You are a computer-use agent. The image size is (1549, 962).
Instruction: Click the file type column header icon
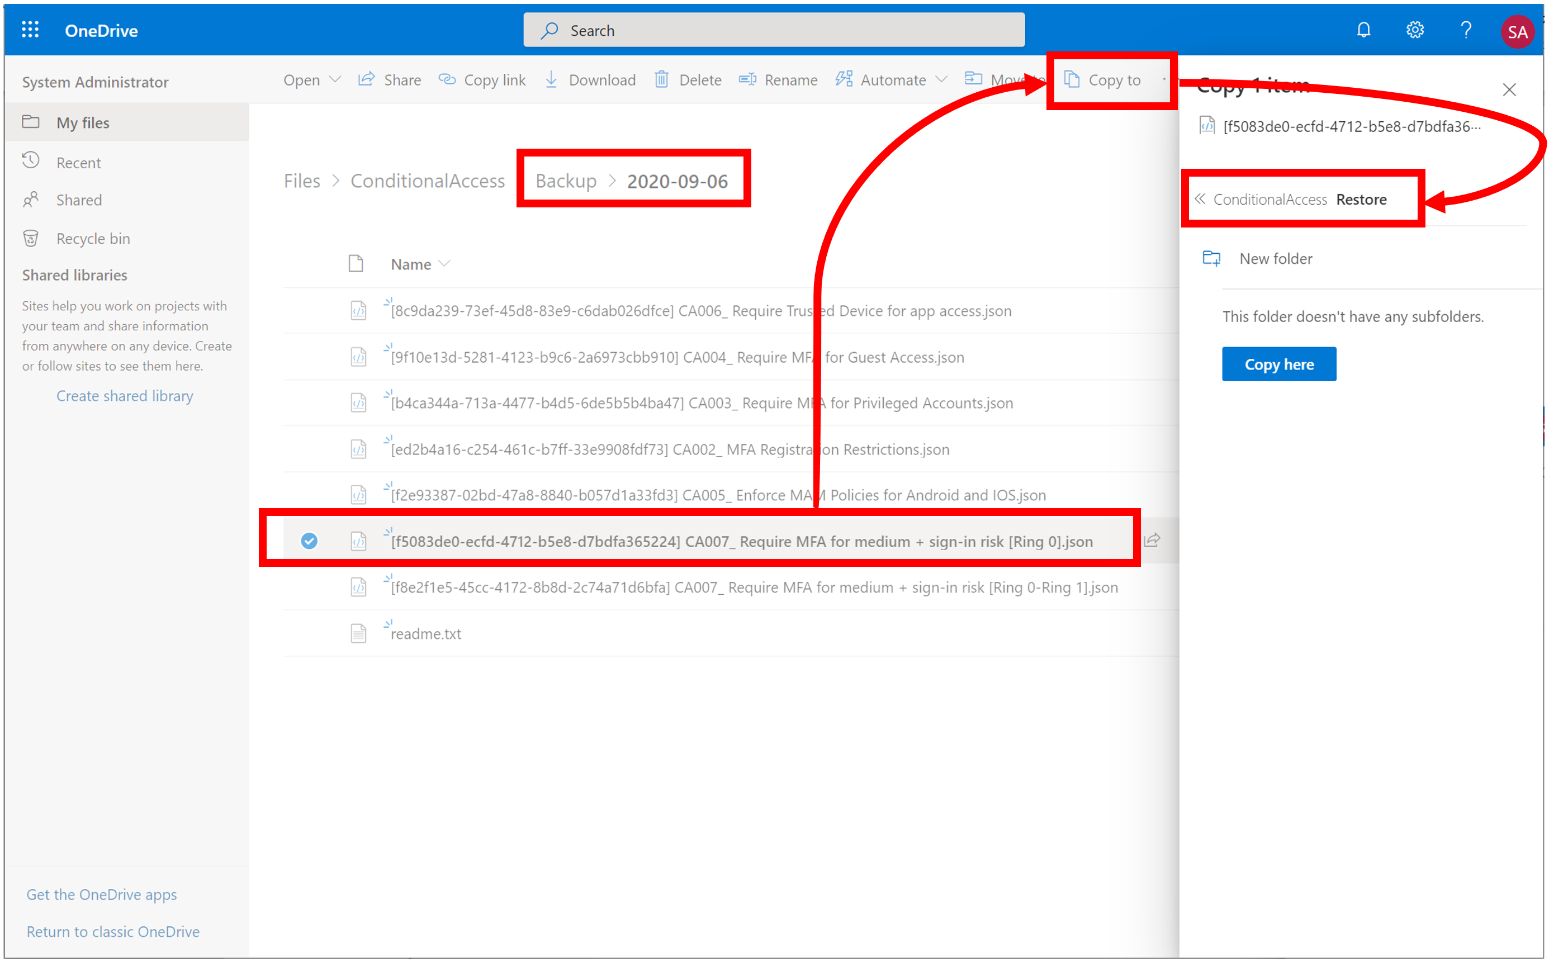click(356, 263)
